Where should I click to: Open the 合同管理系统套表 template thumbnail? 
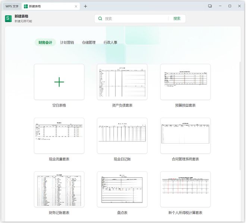click(x=185, y=136)
